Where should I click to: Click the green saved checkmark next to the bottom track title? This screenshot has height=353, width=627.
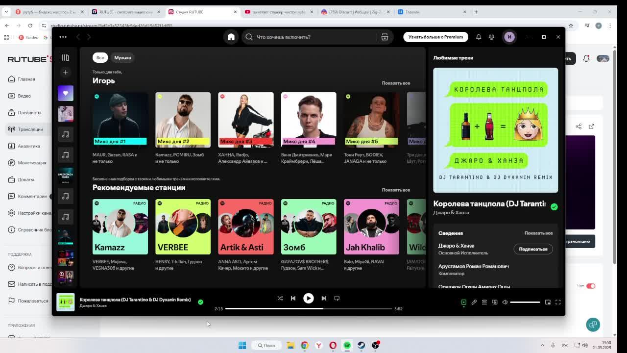pos(200,302)
